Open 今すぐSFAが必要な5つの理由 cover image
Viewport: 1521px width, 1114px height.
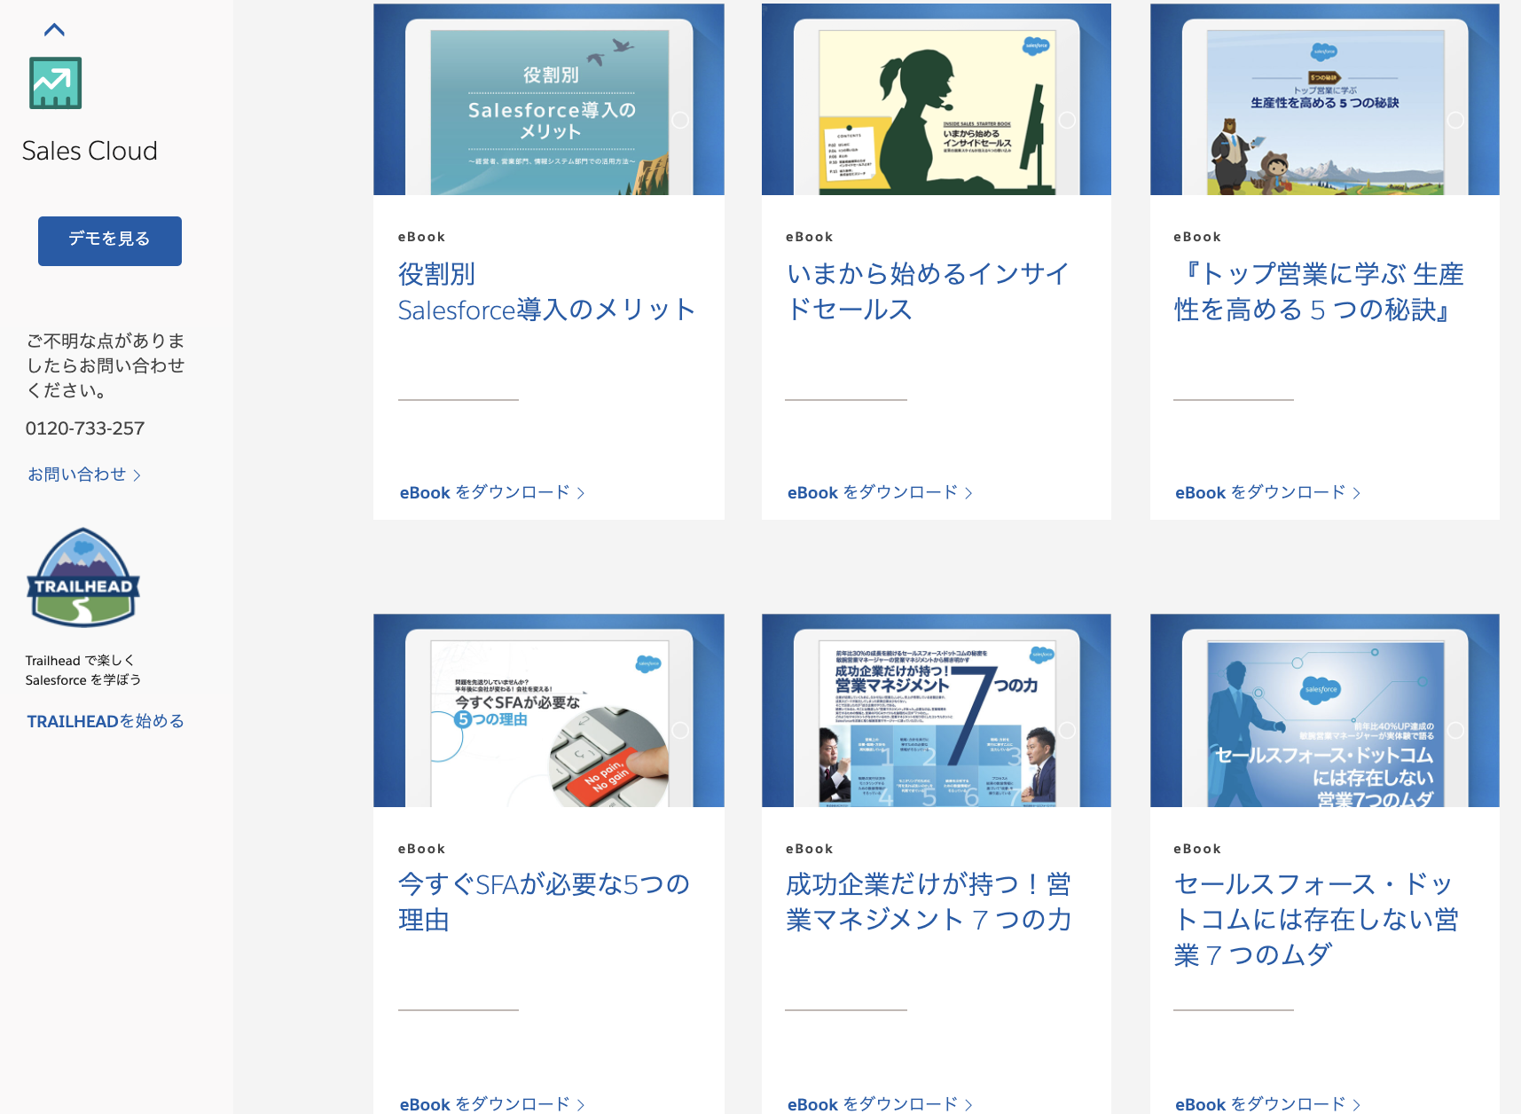[x=549, y=710]
